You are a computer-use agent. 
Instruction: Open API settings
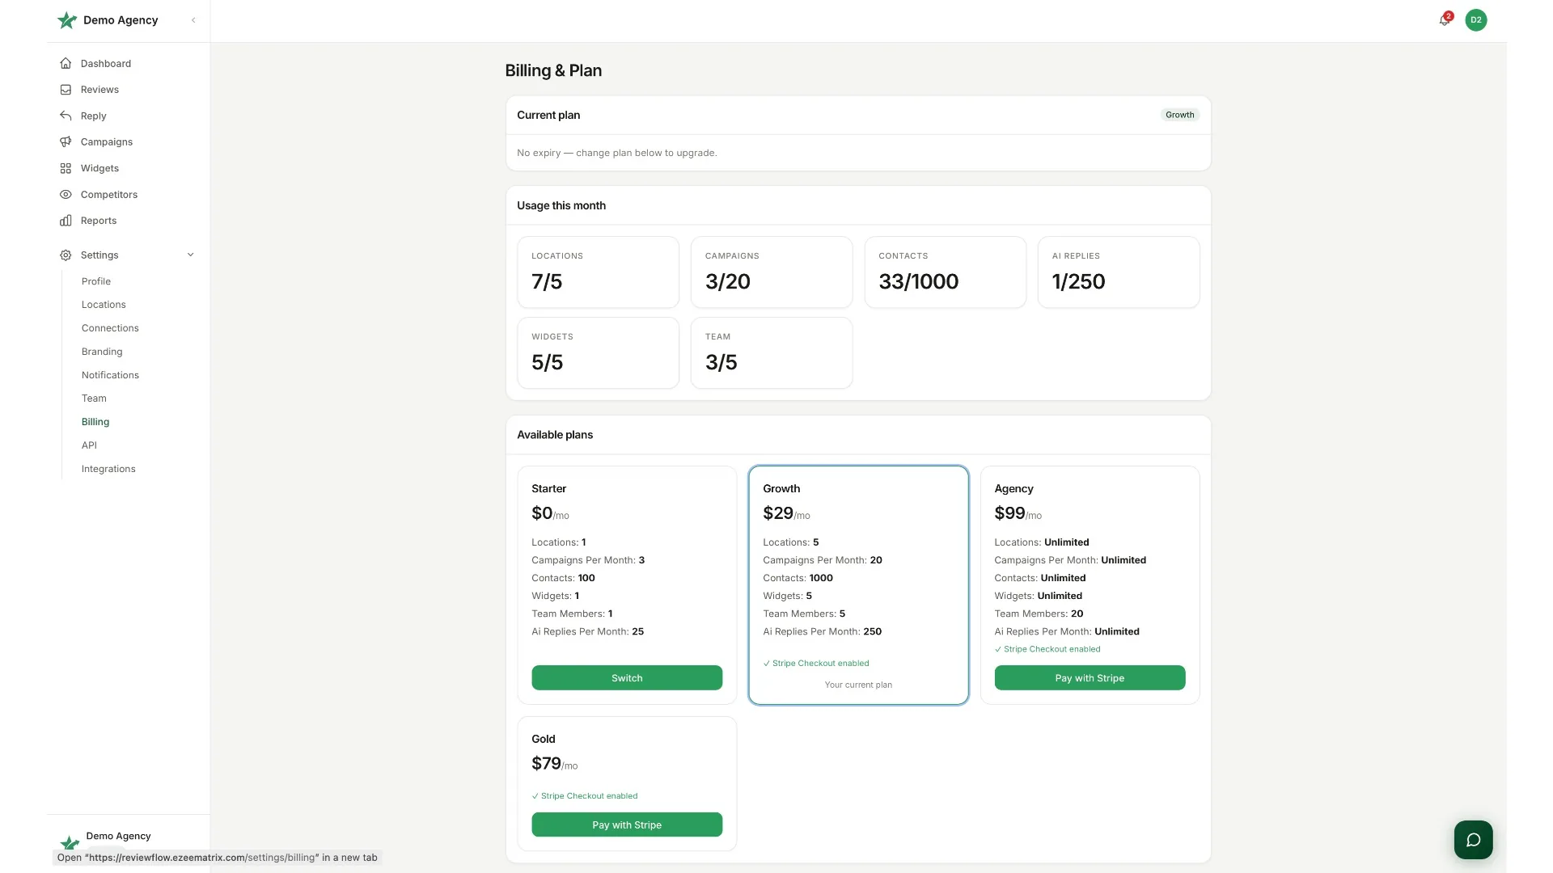click(x=89, y=445)
